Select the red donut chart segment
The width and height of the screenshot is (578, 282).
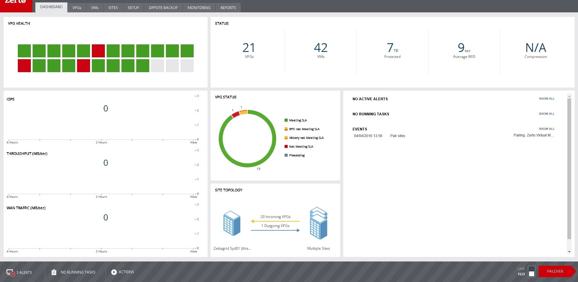(x=236, y=114)
